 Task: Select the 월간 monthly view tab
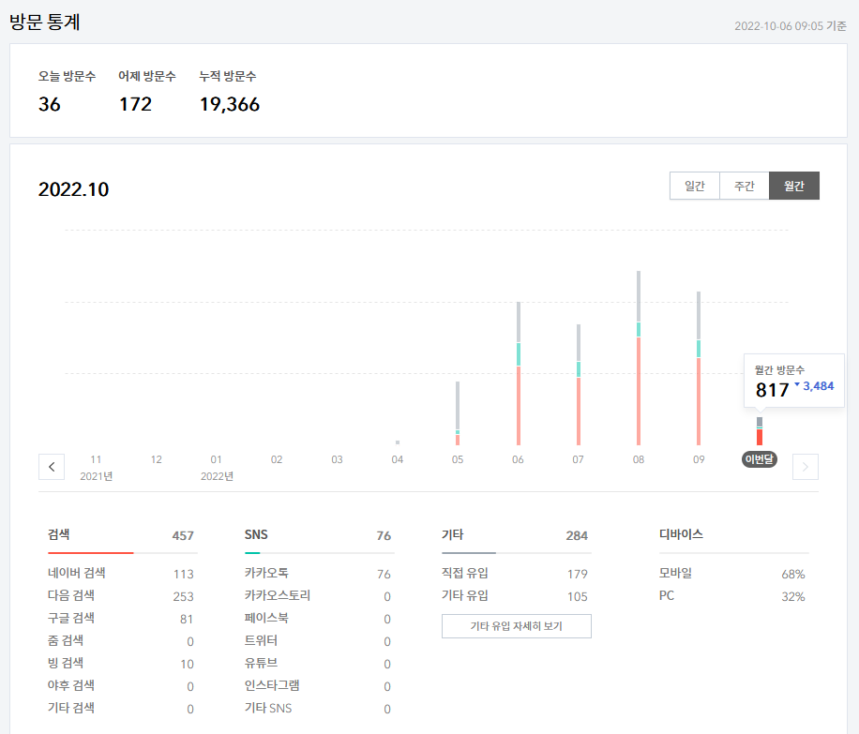point(793,186)
